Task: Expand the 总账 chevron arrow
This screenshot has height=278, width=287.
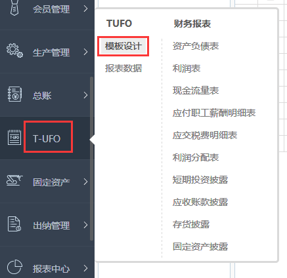Action: coord(86,95)
